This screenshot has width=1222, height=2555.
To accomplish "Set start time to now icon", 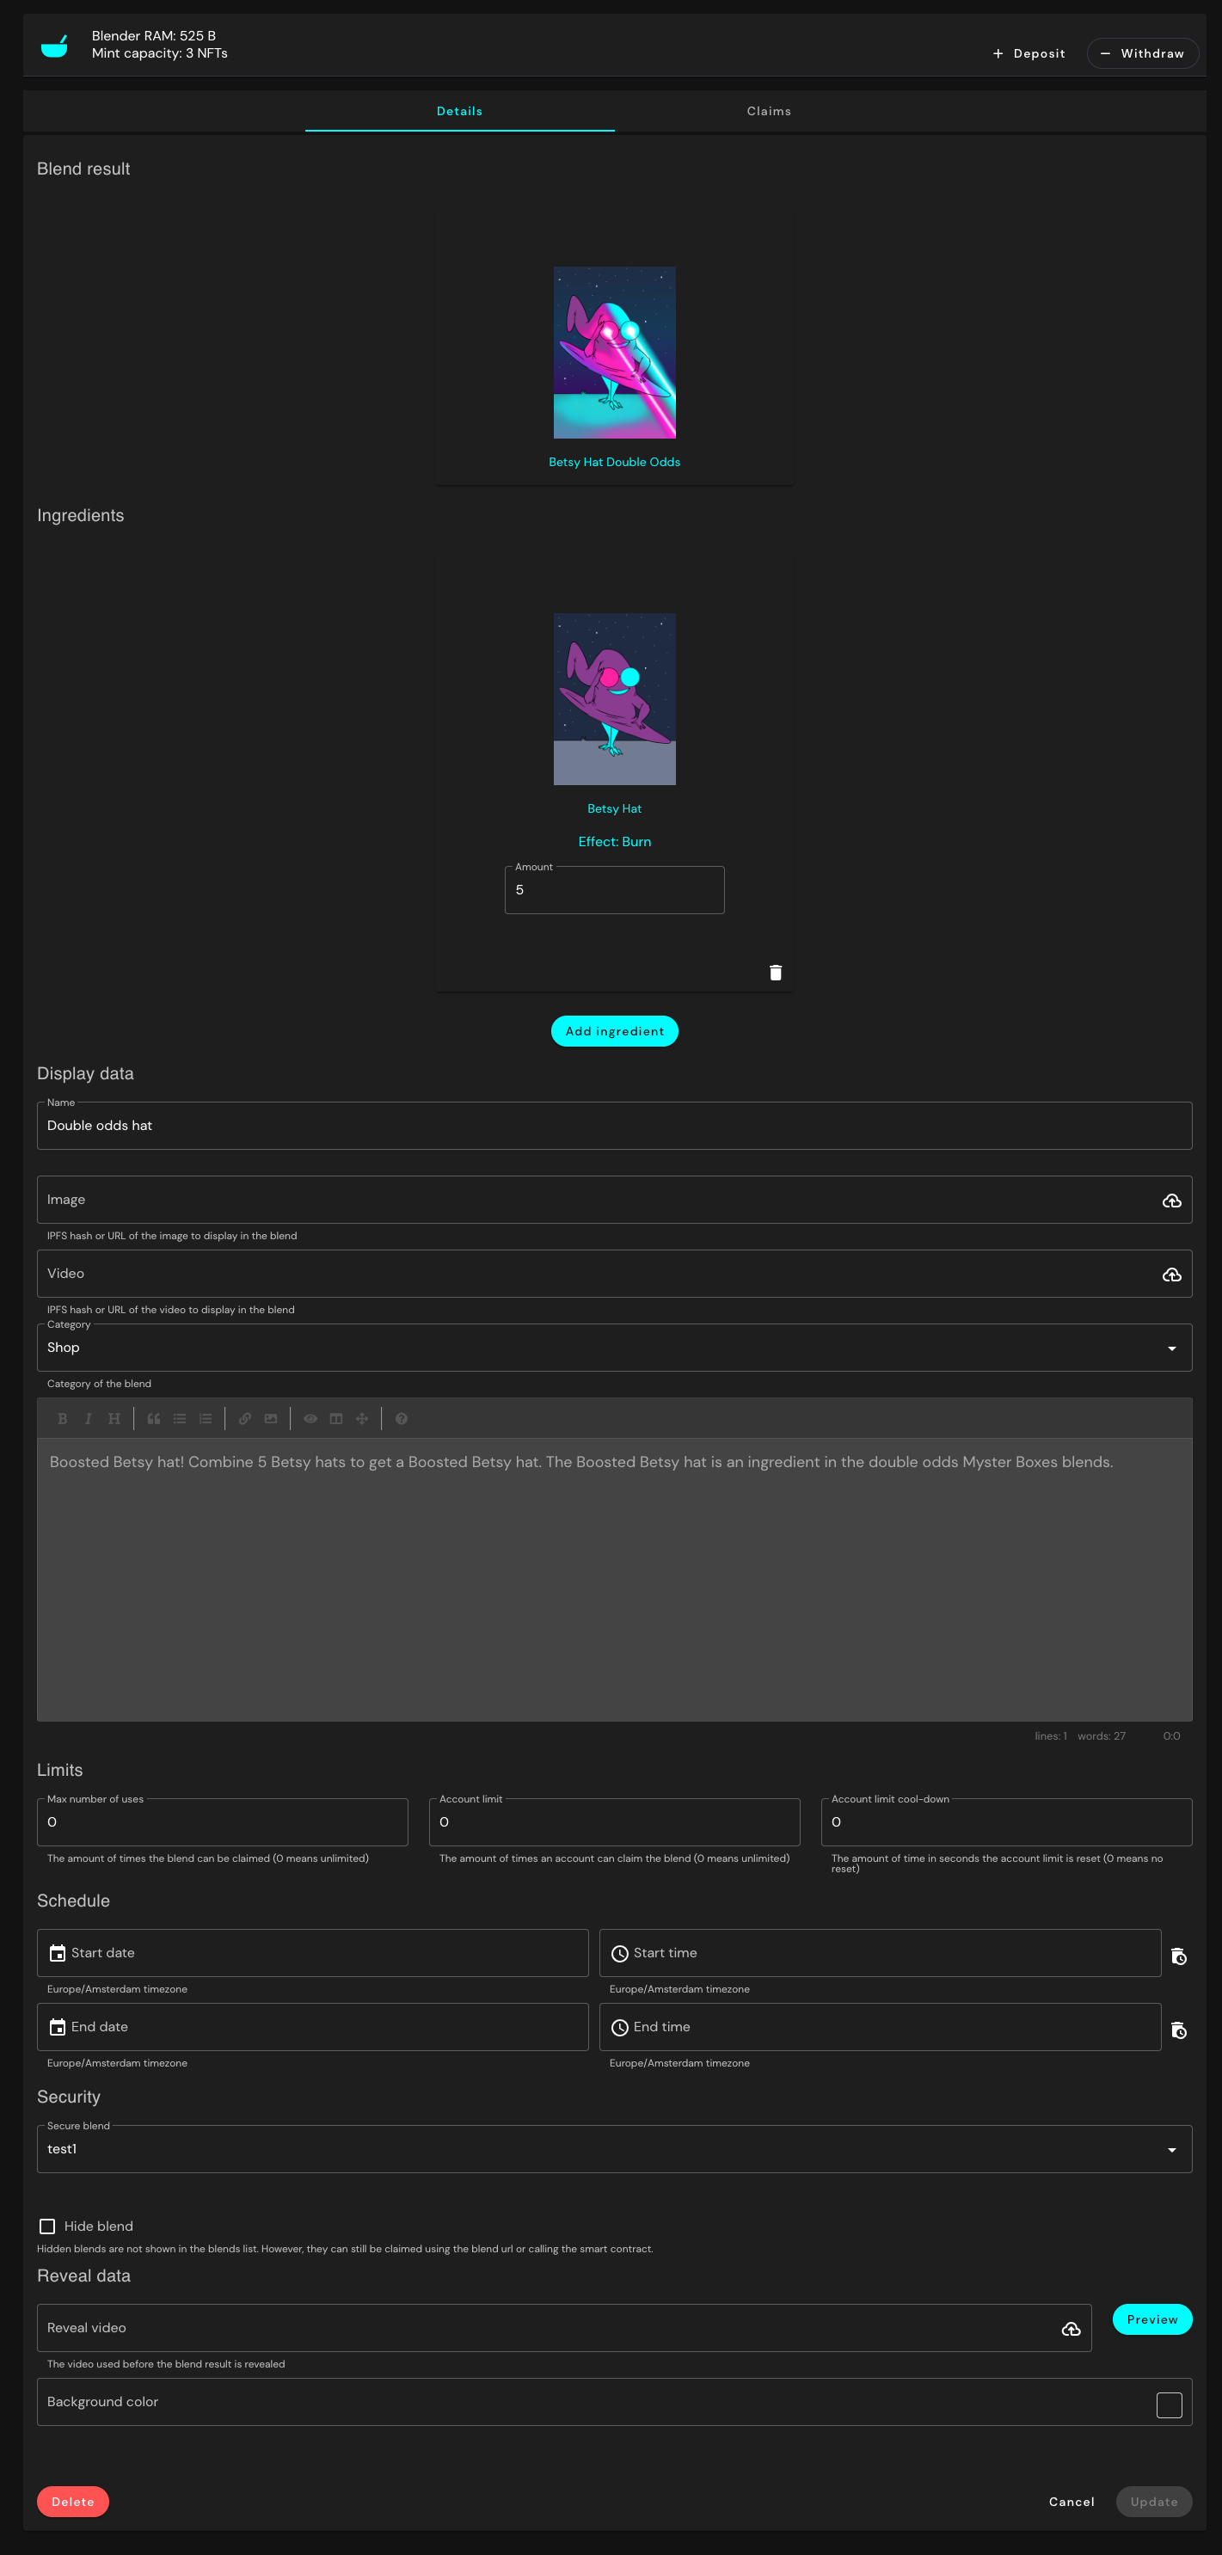I will 1178,1956.
